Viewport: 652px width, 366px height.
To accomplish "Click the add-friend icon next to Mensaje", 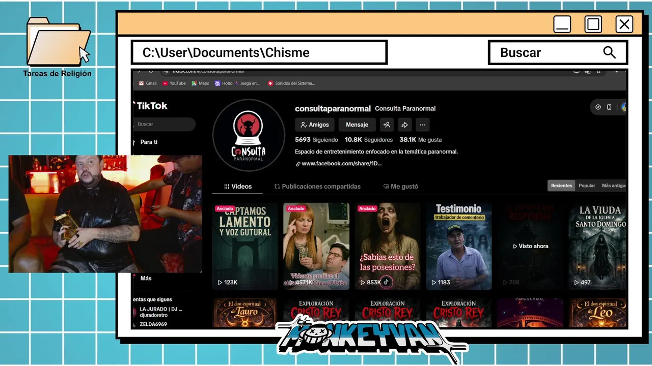I will pyautogui.click(x=387, y=125).
